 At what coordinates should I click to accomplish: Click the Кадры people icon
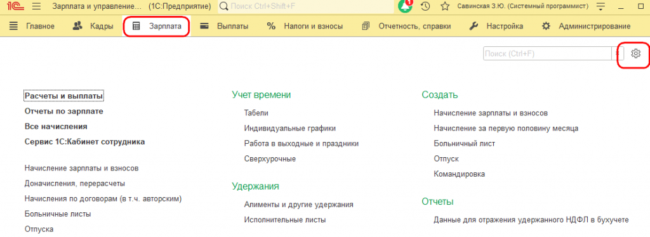(x=77, y=26)
